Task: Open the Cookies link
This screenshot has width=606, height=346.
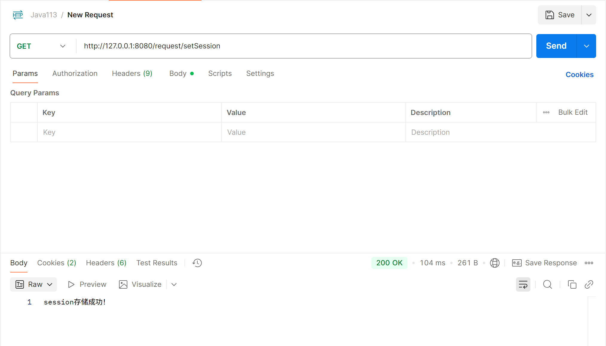Action: coord(579,75)
